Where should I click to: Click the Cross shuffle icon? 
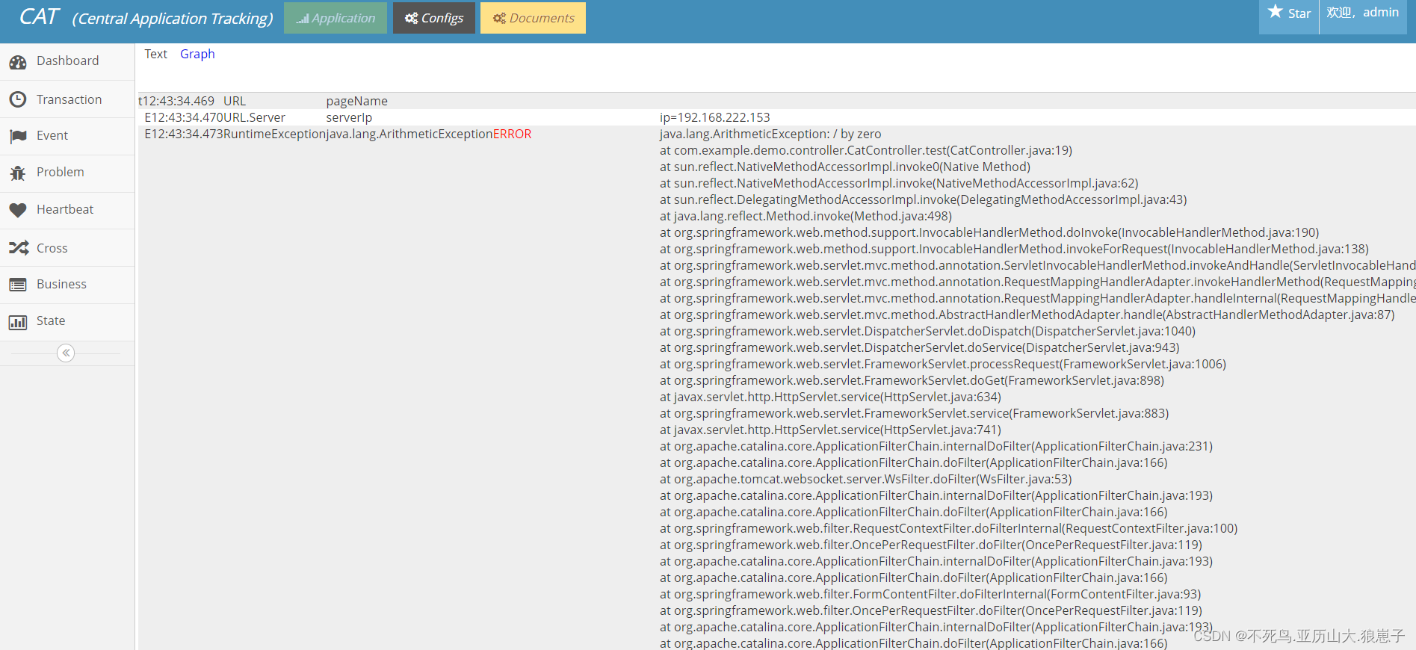(18, 248)
